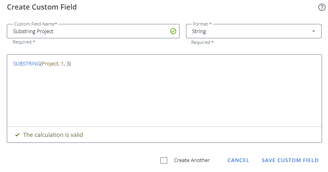
Task: Click the 'The calculation is valid' message
Action: (53, 135)
